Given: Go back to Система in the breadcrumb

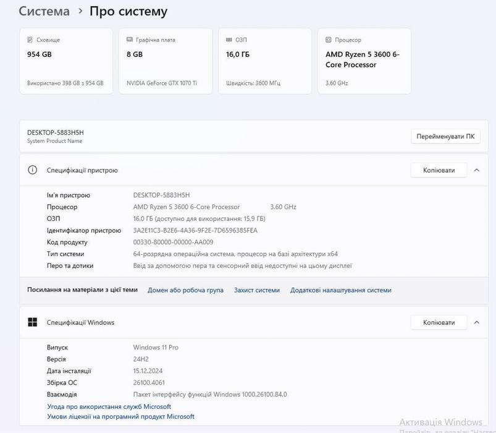Looking at the screenshot, I should point(44,11).
